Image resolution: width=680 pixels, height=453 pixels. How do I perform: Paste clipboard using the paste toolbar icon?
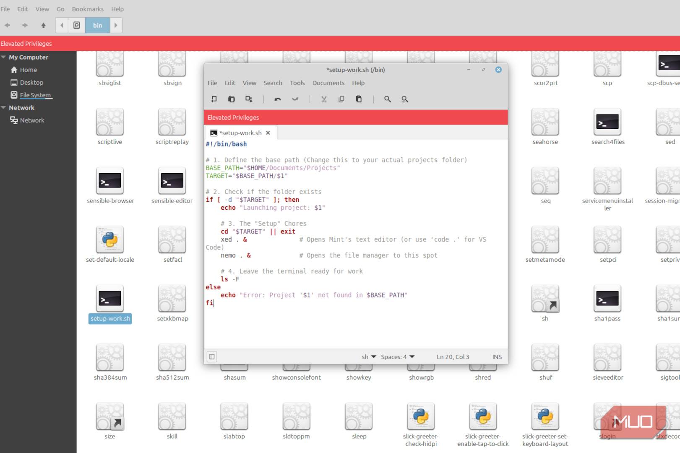[359, 99]
